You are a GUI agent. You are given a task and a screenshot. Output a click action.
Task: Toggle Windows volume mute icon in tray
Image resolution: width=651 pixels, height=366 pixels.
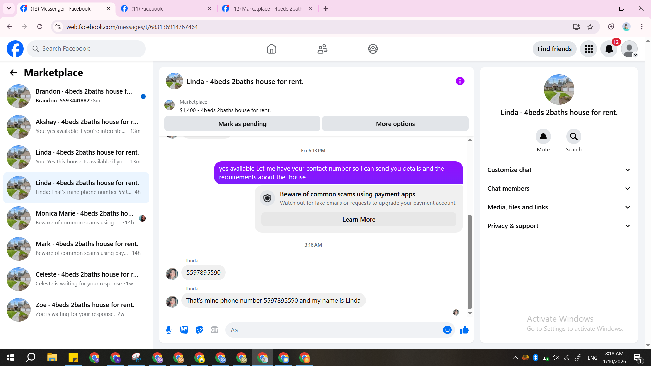[x=555, y=358]
